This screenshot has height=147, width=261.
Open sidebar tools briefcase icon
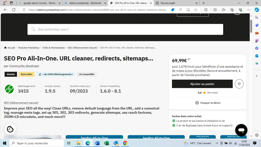[x=257, y=33]
